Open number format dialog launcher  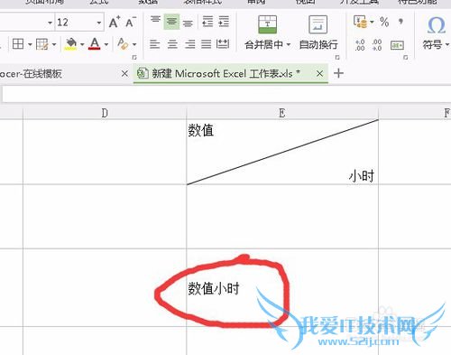[405, 57]
